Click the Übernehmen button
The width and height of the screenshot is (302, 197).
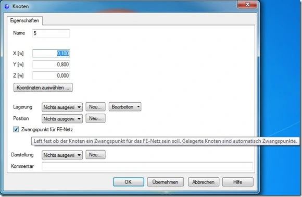click(166, 182)
